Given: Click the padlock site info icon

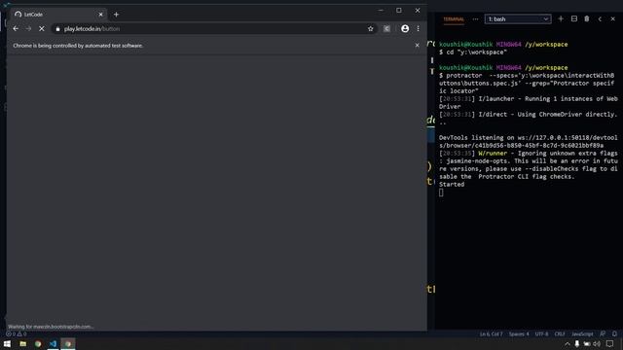Looking at the screenshot, I should click(x=57, y=29).
